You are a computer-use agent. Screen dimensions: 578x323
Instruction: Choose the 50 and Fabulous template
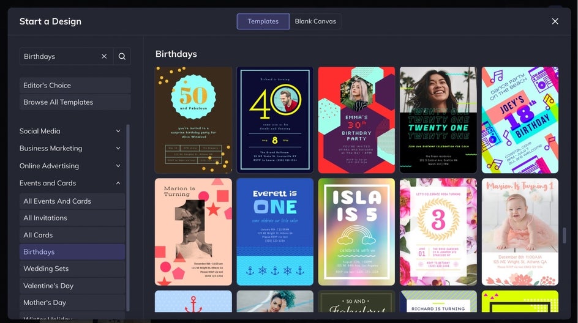(x=193, y=120)
